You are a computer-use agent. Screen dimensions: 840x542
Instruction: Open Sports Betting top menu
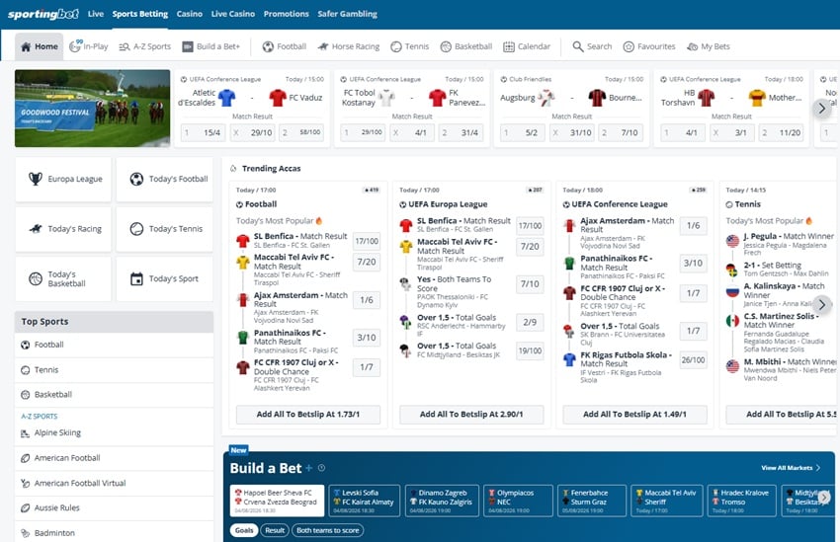[x=139, y=14]
